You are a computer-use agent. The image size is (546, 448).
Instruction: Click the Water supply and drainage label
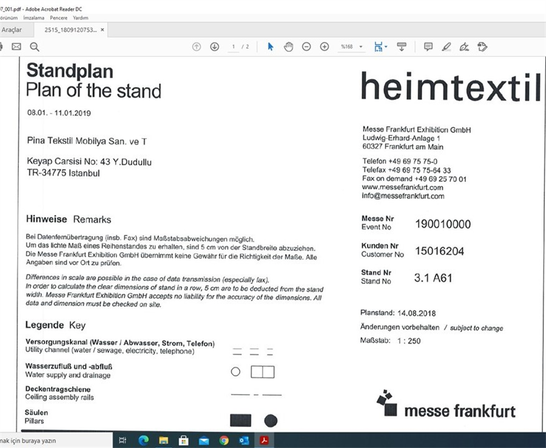coord(67,375)
